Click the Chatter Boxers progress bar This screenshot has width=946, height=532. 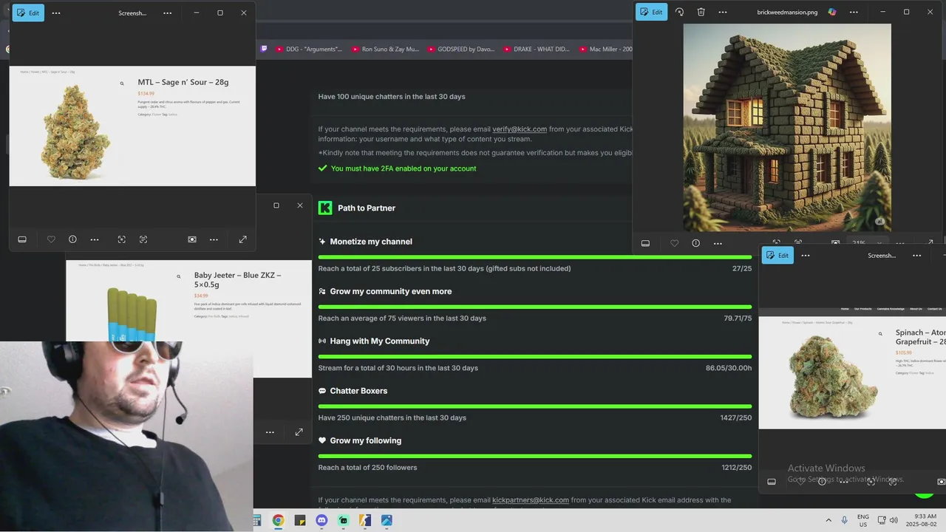coord(535,406)
